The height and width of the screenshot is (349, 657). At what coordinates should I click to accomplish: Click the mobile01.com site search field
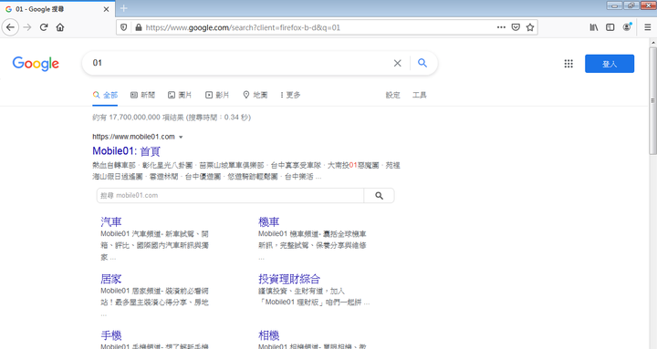point(230,195)
